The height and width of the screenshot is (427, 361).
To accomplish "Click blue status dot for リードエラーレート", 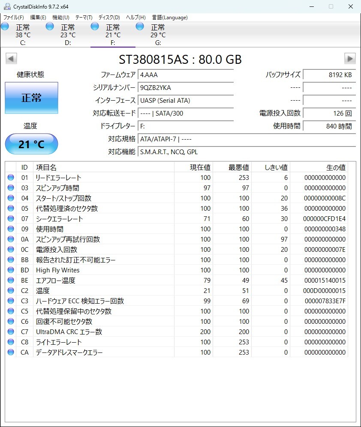I will tap(11, 178).
